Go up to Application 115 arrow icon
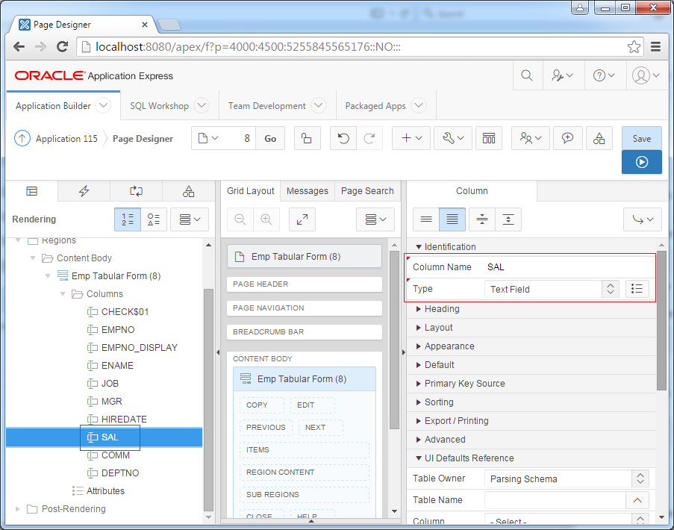The width and height of the screenshot is (674, 530). pos(22,138)
